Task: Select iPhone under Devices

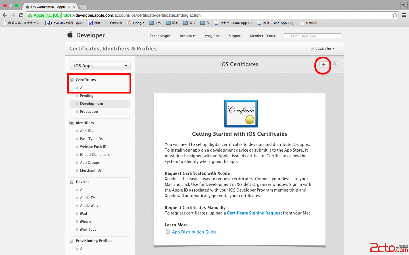Action: pos(85,222)
